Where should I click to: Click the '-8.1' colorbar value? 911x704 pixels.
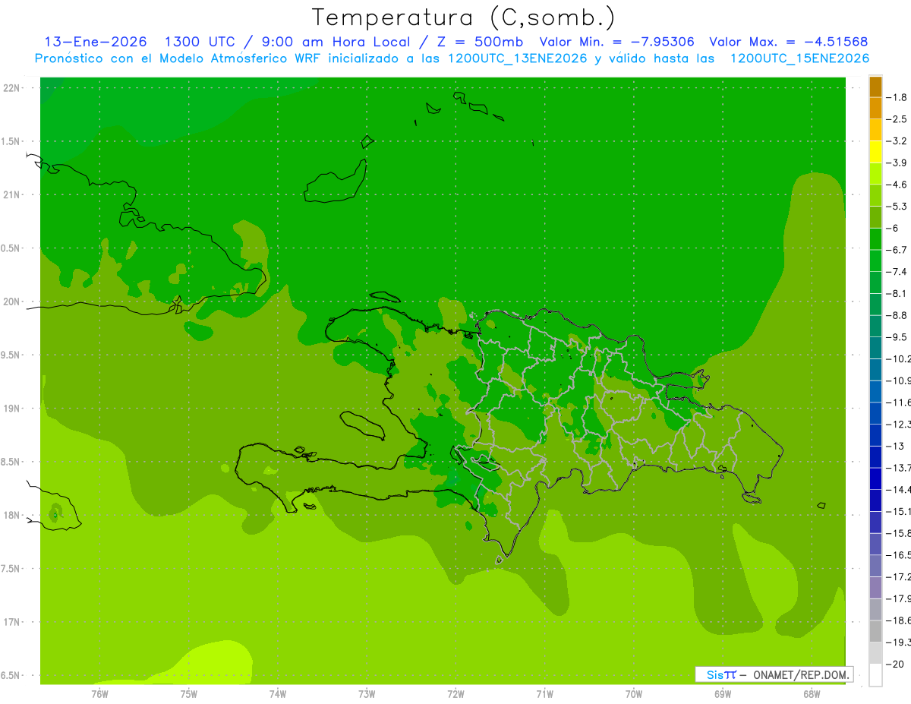click(x=898, y=293)
